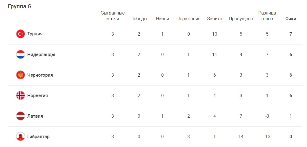The image size is (307, 147).
Task: Click the Разница голов column header
Action: tap(267, 16)
